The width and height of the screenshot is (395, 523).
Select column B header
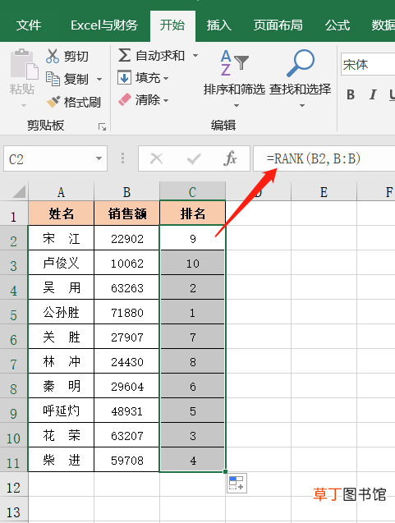pyautogui.click(x=126, y=192)
